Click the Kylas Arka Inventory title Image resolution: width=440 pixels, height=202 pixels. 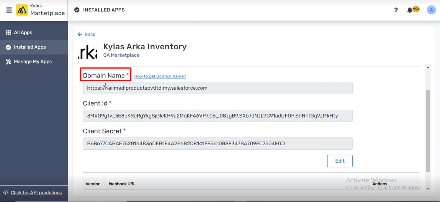tap(145, 46)
